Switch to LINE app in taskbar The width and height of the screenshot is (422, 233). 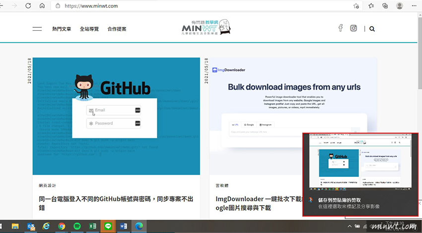click(x=108, y=226)
